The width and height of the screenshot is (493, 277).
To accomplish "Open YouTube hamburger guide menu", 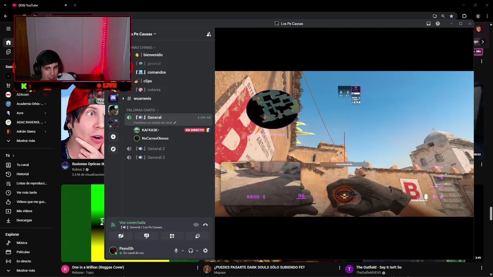I will click(8, 28).
